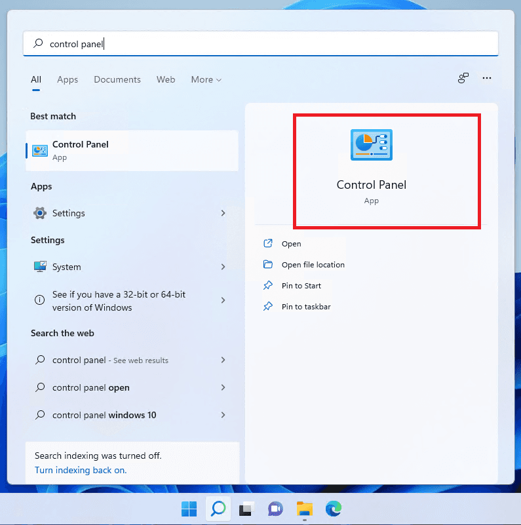The image size is (521, 525).
Task: Expand the Settings app result chevron
Action: tap(223, 213)
